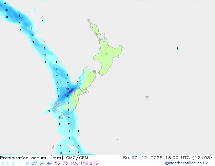Select the 20 mm legend value
This screenshot has width=215, height=166.
tap(34, 163)
